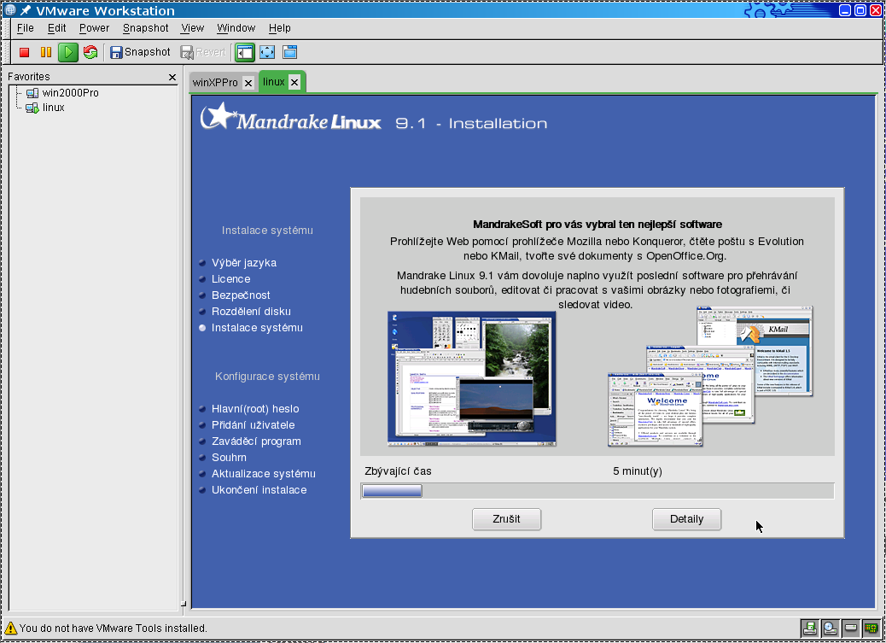The width and height of the screenshot is (886, 643).
Task: Click the Mandrake Linux star logo
Action: [x=218, y=116]
